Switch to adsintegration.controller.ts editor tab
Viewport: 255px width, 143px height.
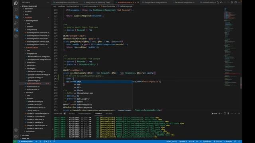pyautogui.click(x=67, y=2)
